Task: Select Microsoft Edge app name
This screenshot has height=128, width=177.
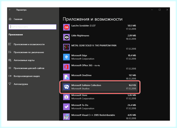Action: [x=79, y=55]
